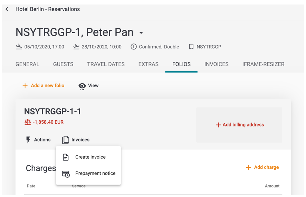Go to the Extras tab
This screenshot has height=197, width=306.
tap(148, 64)
